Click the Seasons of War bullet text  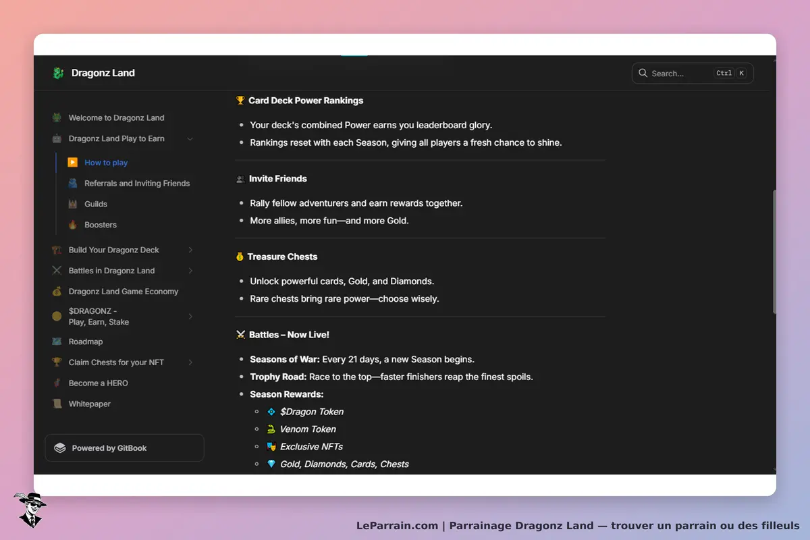pos(363,359)
